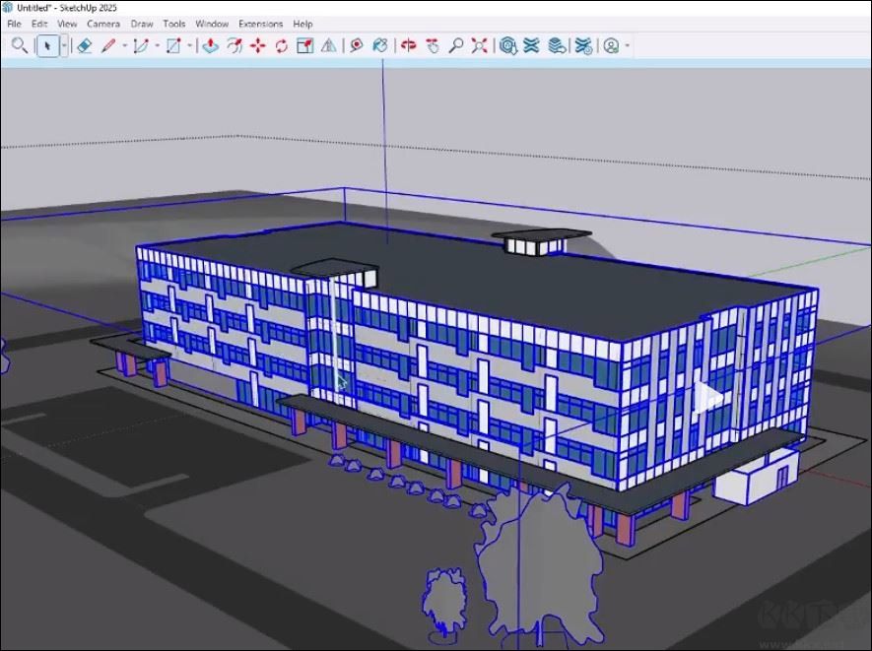This screenshot has height=651, width=872.
Task: Open the Extension Warehouse
Action: (x=532, y=45)
